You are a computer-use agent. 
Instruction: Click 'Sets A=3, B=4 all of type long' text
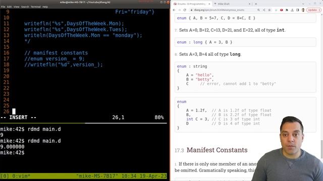point(210,54)
